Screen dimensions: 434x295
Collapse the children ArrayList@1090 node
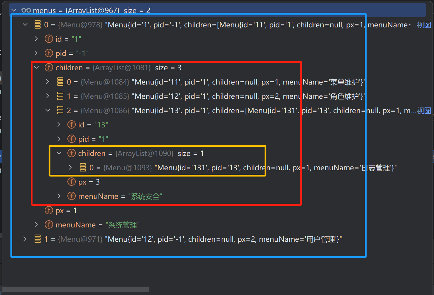pos(59,153)
